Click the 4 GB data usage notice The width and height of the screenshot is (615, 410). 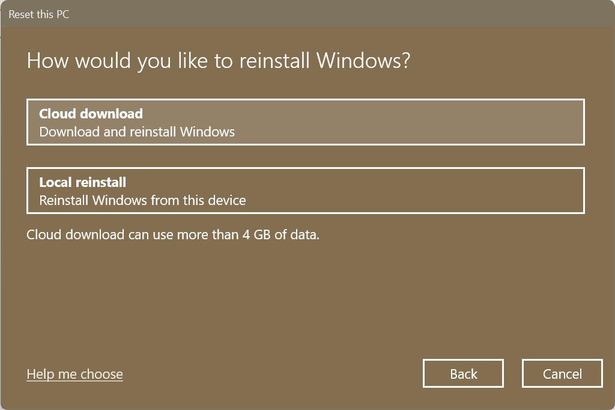pyautogui.click(x=172, y=234)
